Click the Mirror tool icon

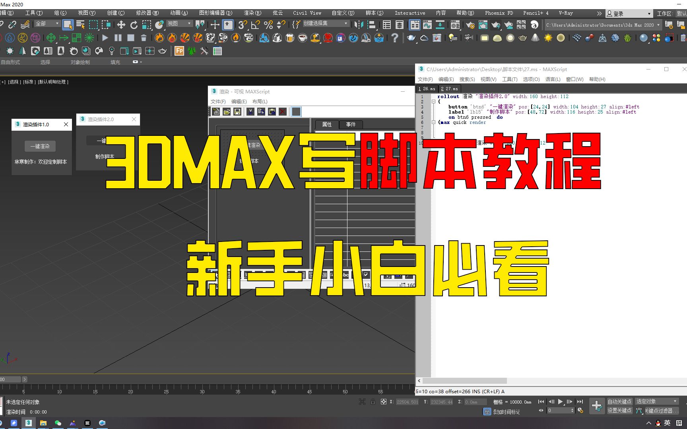(x=359, y=25)
